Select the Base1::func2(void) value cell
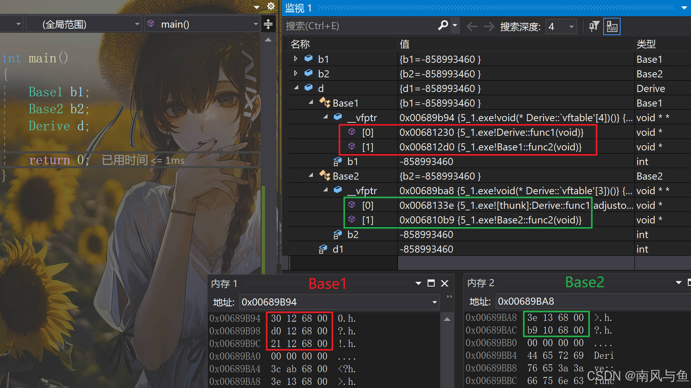691x388 pixels. (515, 147)
